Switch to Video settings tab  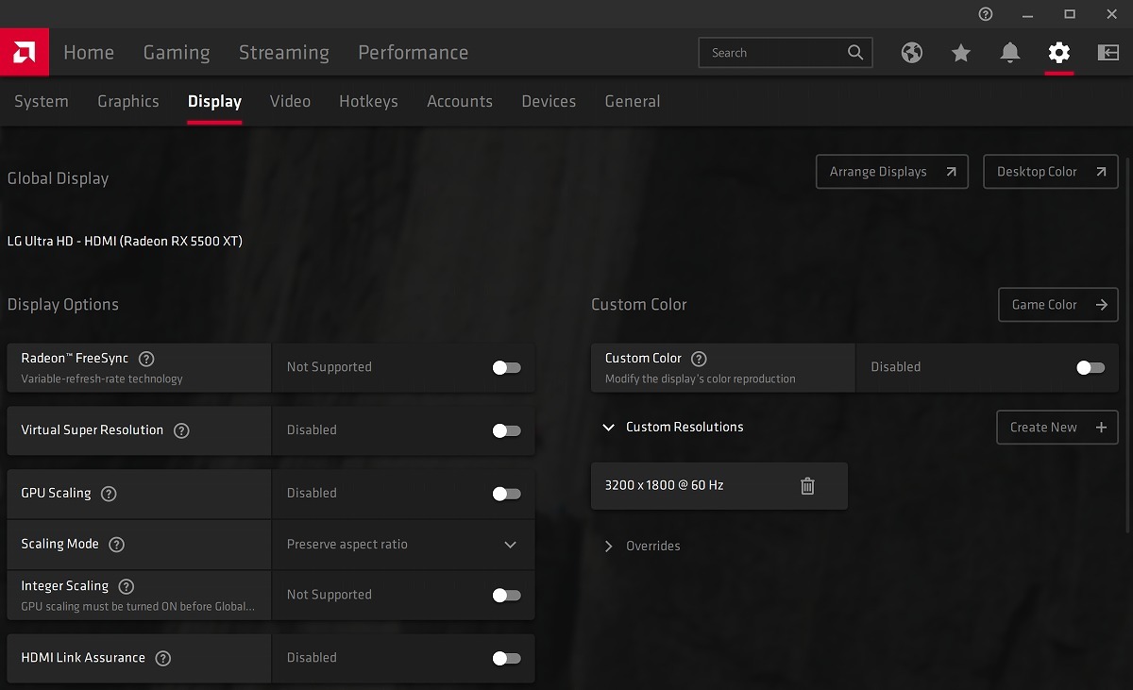point(290,101)
